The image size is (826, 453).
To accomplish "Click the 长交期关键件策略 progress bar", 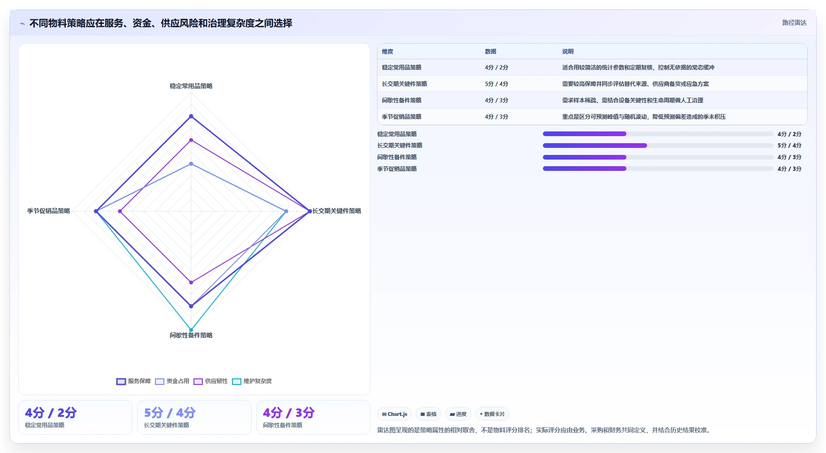I will coord(658,146).
